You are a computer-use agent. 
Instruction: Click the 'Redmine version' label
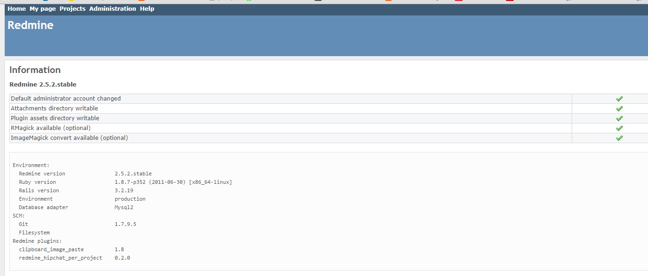point(42,174)
